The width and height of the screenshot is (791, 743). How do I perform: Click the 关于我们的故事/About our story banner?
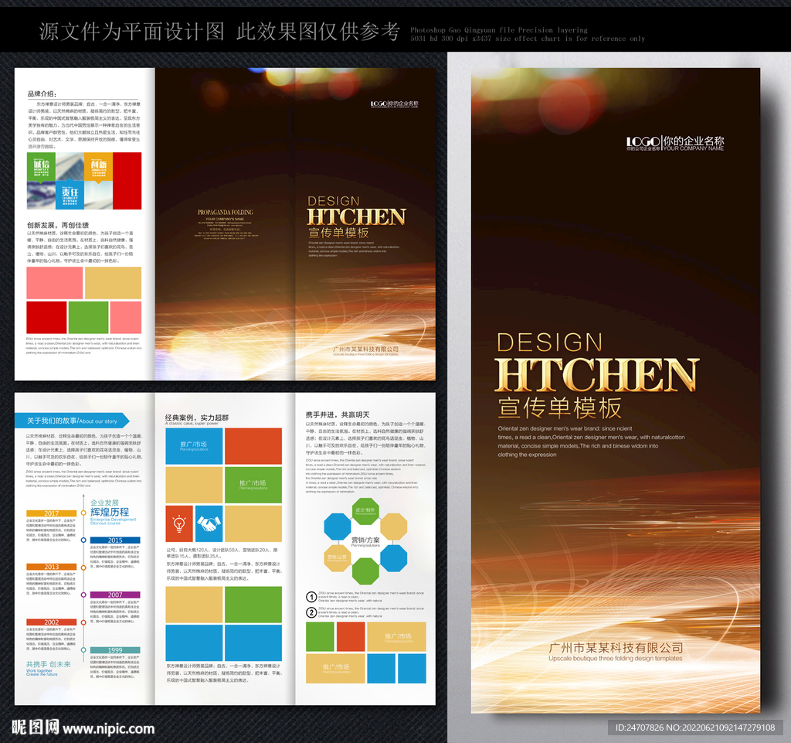pos(72,421)
